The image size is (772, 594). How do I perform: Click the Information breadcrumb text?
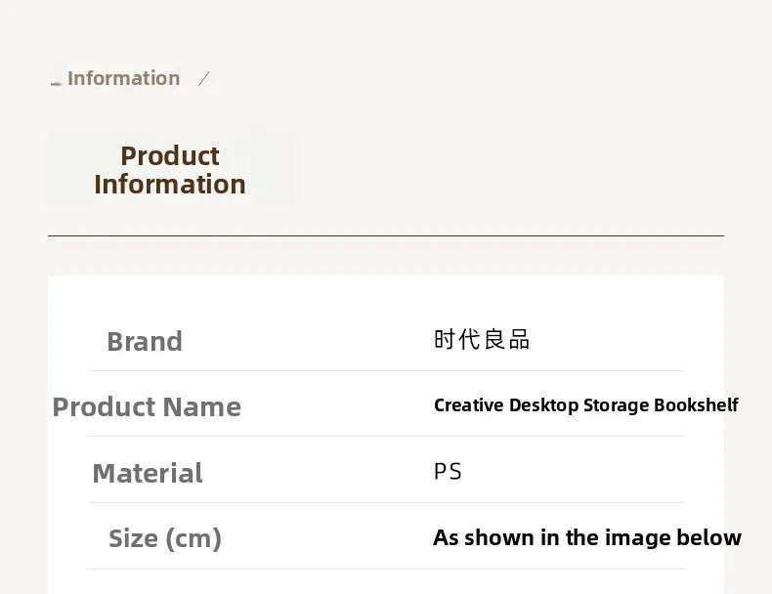(x=123, y=78)
